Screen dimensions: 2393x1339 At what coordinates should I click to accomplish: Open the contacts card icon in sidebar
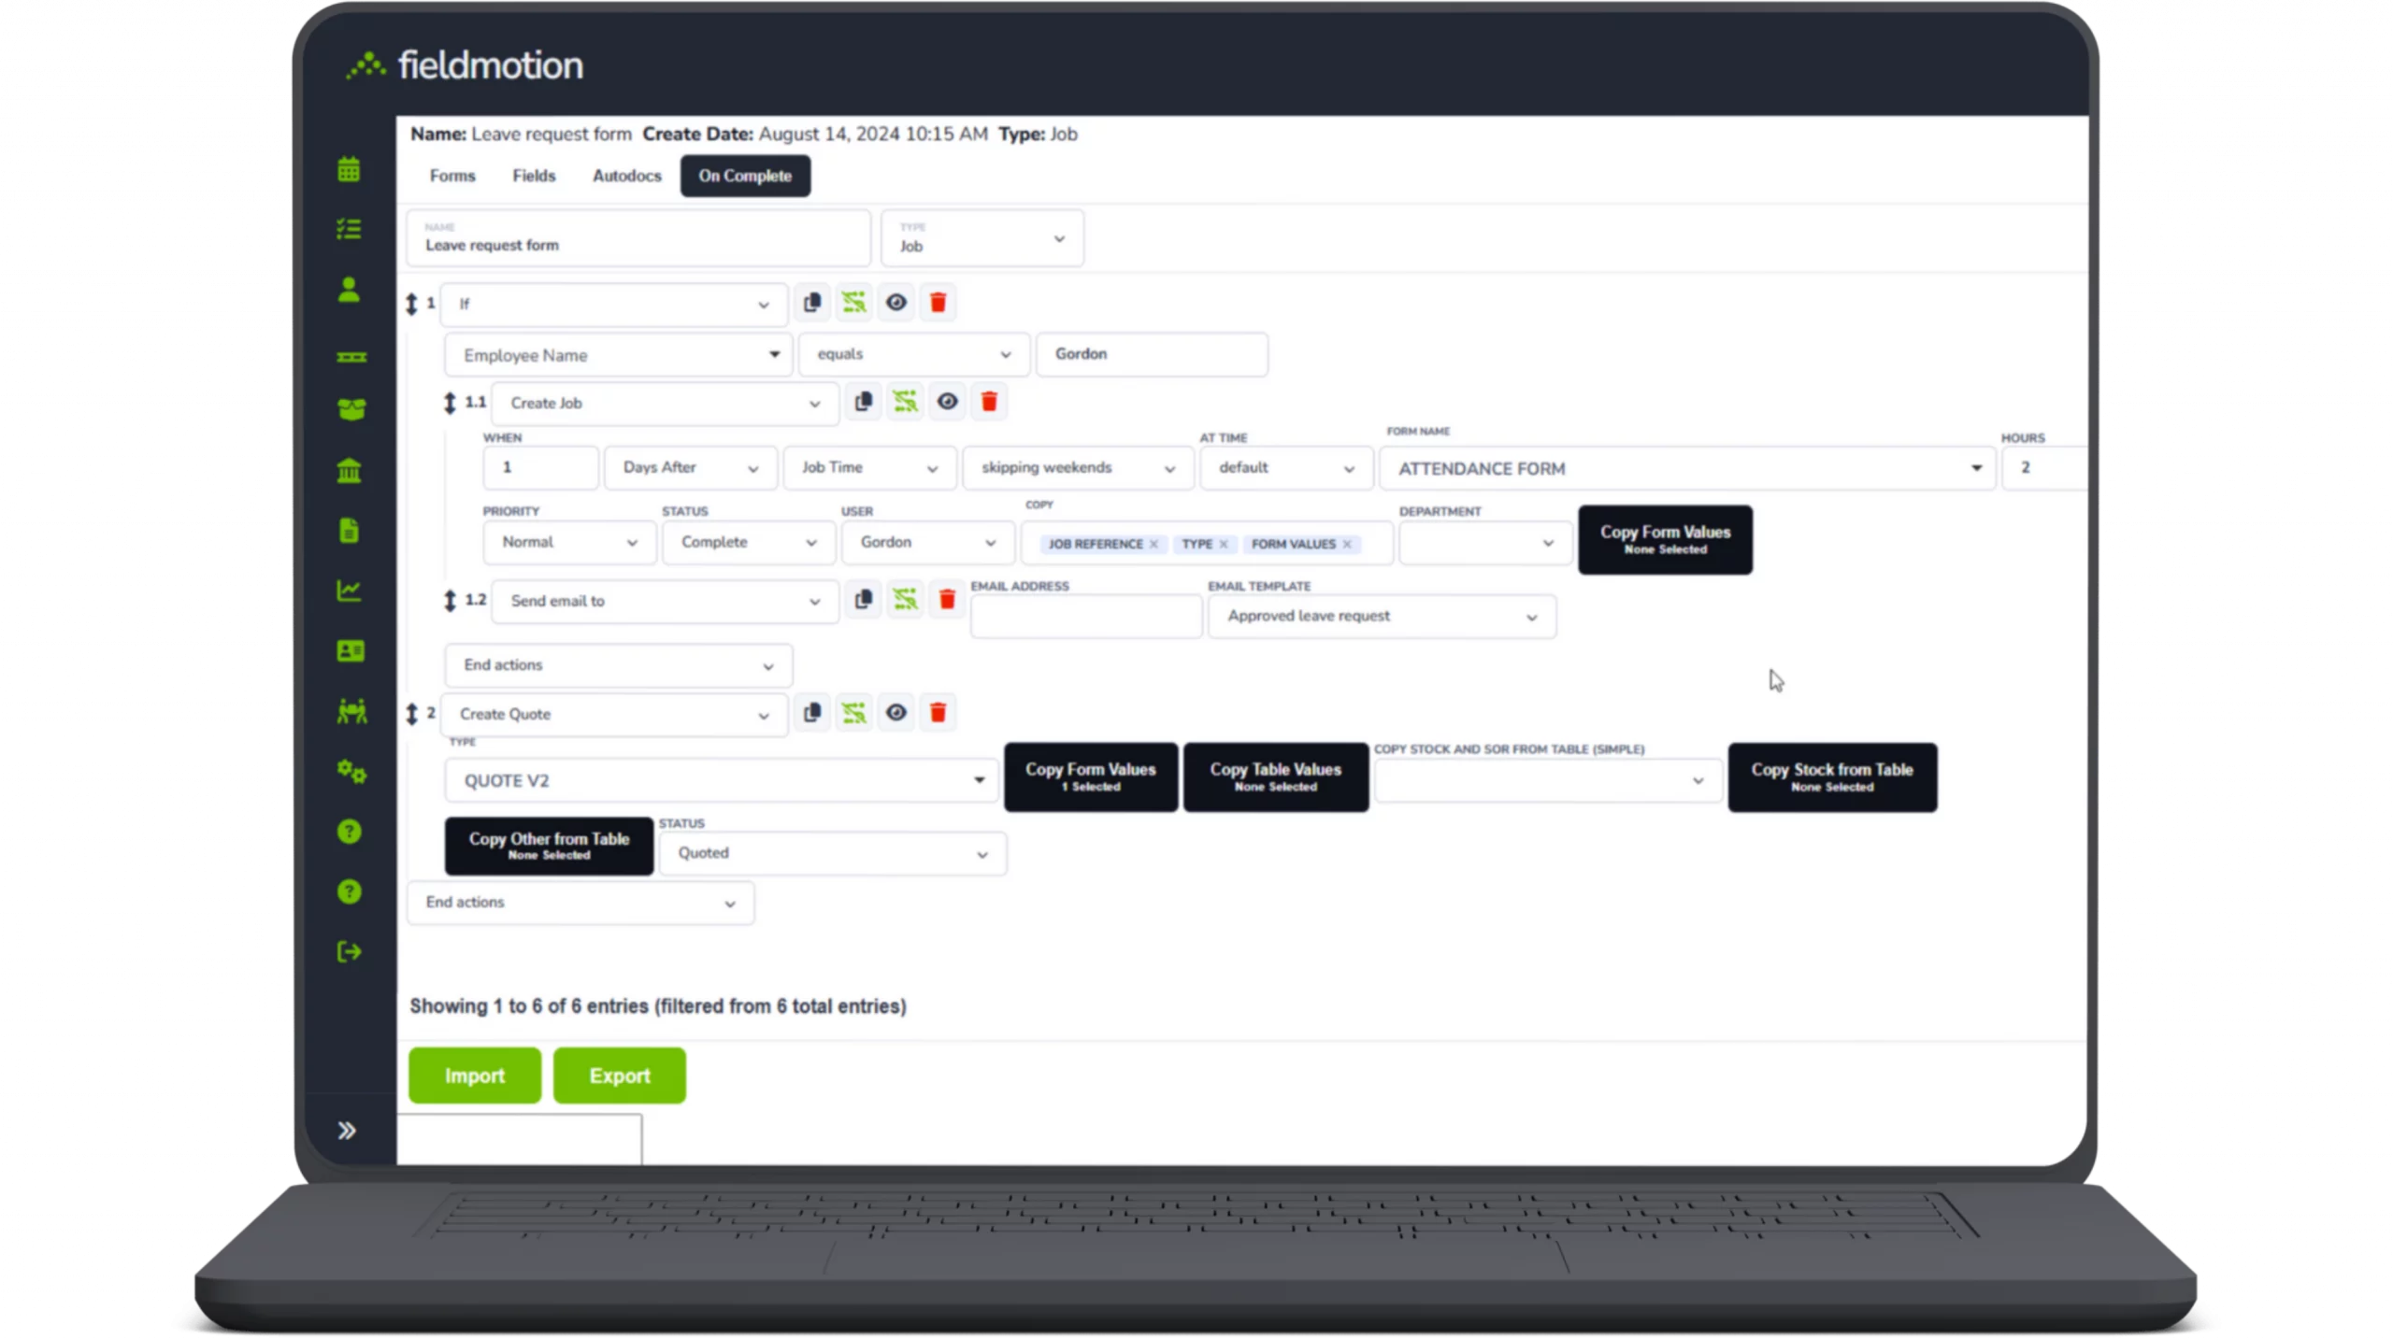(349, 650)
